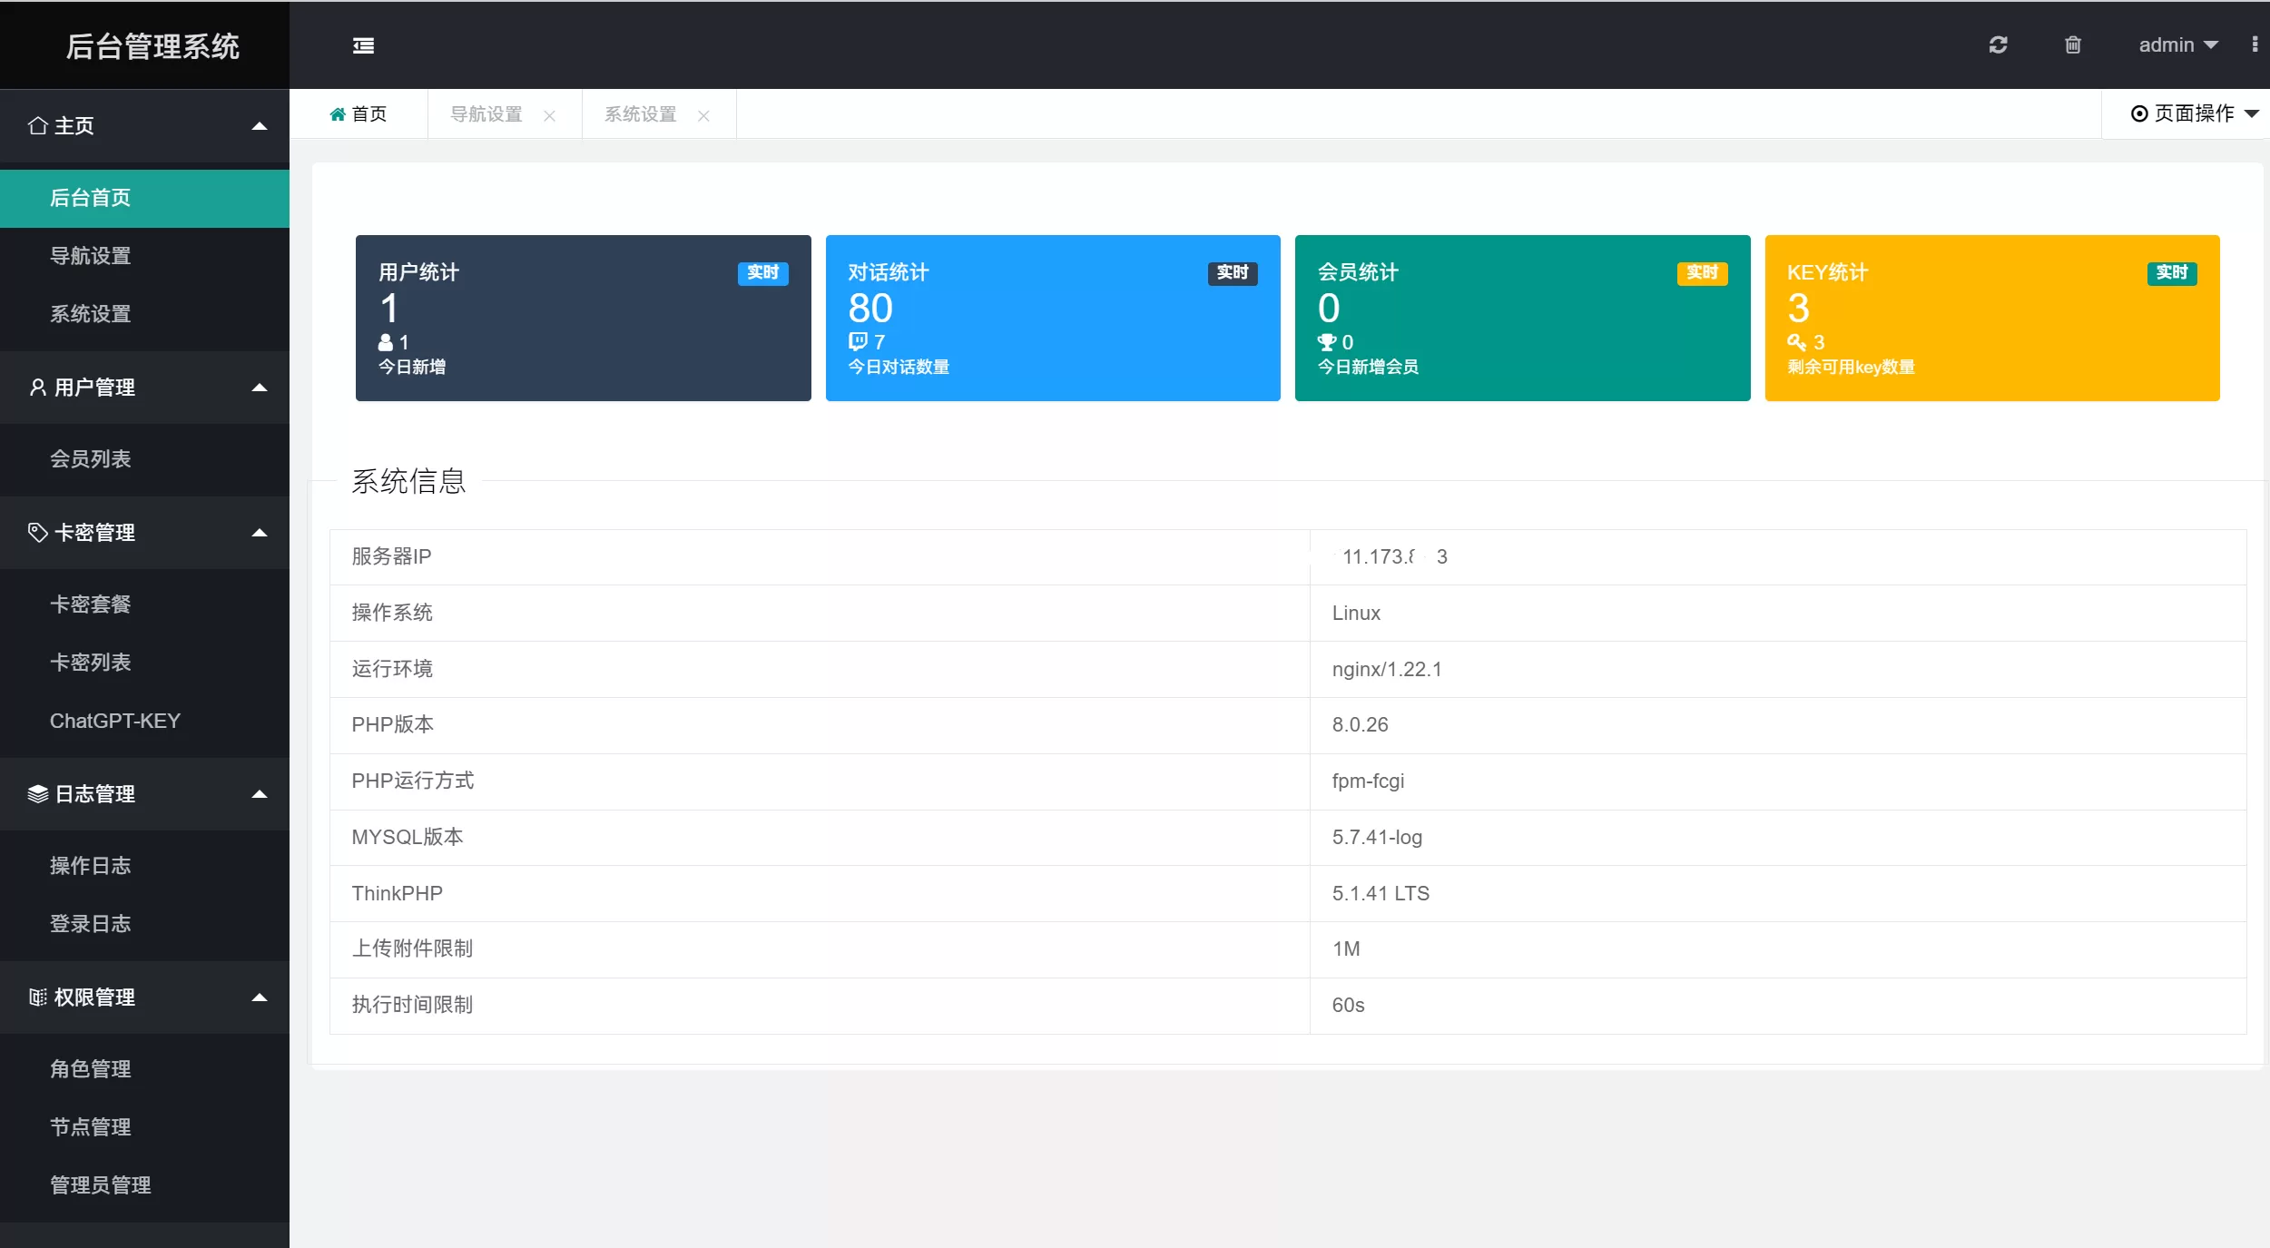Open 会员列表 in the sidebar

(91, 459)
